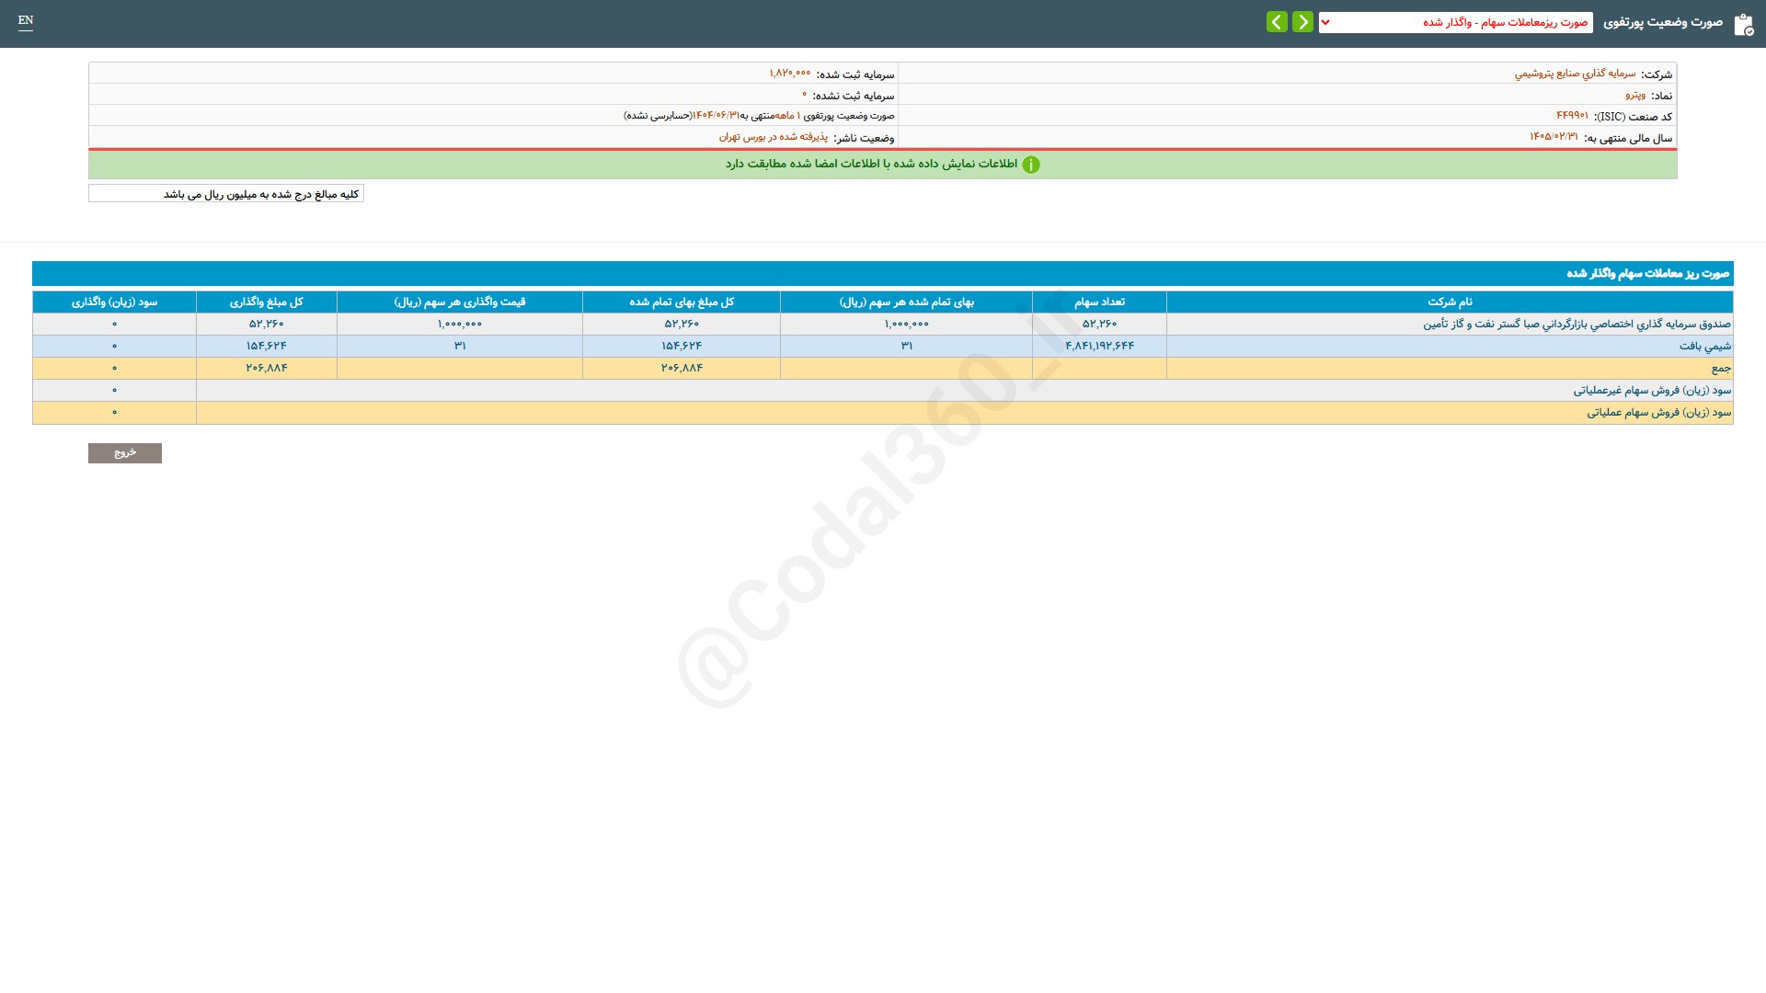Image resolution: width=1766 pixels, height=993 pixels.
Task: Click the green info icon in the banner
Action: (x=1031, y=165)
